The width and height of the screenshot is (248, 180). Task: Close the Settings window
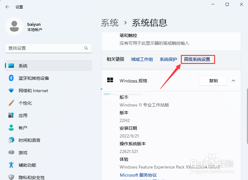click(241, 4)
